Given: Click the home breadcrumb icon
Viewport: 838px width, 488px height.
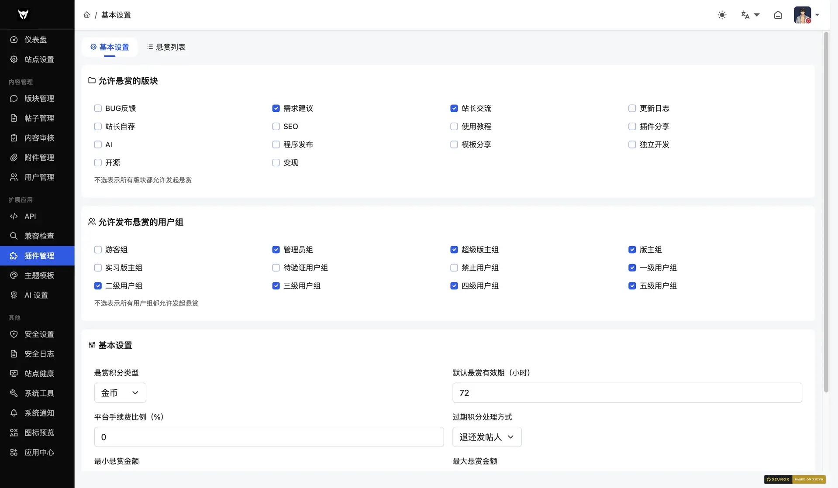Looking at the screenshot, I should pyautogui.click(x=87, y=15).
